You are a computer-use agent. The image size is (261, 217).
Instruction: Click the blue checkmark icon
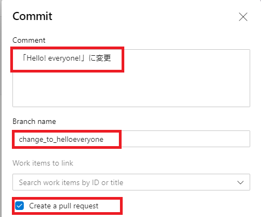(19, 206)
